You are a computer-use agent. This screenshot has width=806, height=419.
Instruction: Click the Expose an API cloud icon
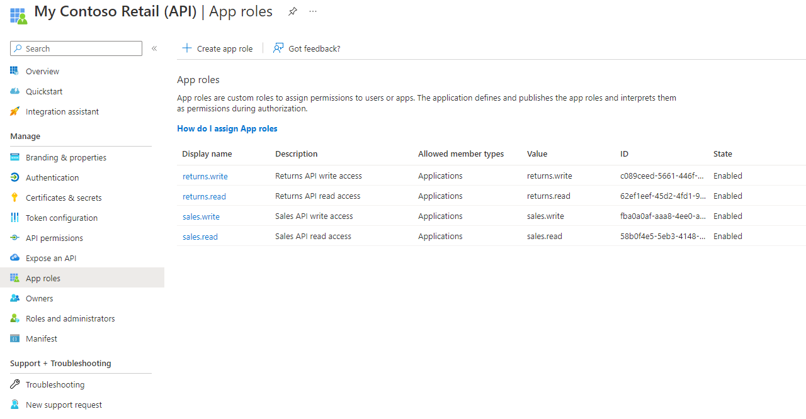click(x=14, y=258)
